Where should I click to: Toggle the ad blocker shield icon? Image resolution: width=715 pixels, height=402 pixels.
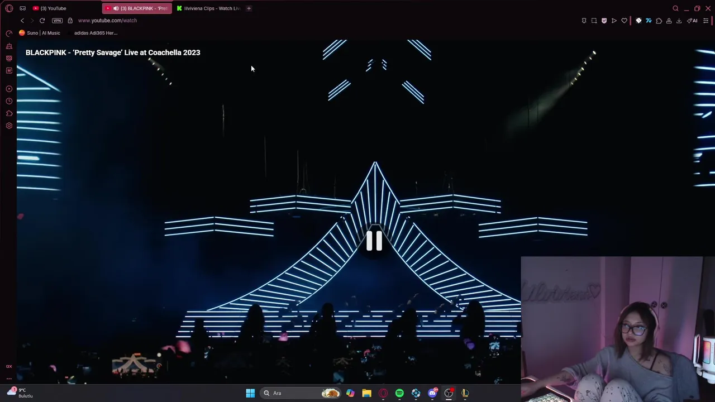[604, 21]
